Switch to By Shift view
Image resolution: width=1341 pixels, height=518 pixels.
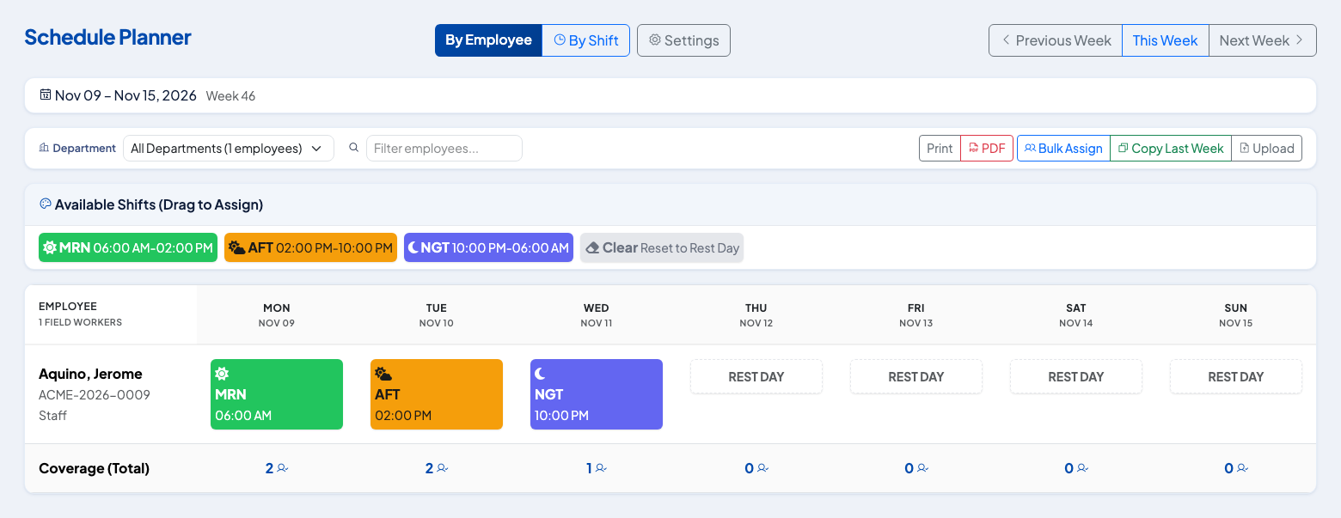click(586, 40)
